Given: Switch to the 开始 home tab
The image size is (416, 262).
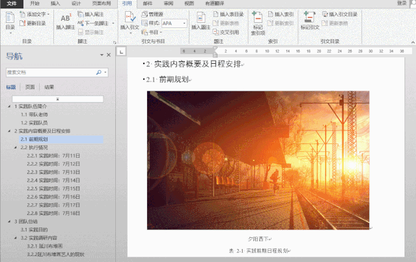Looking at the screenshot, I should click(35, 3).
